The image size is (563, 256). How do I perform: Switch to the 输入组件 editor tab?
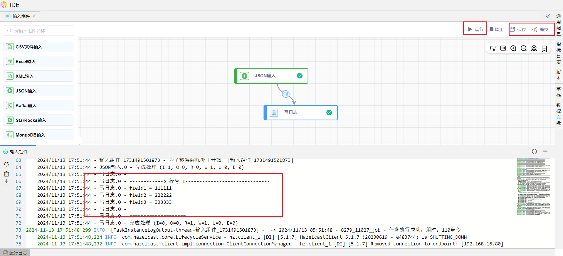coord(21,16)
